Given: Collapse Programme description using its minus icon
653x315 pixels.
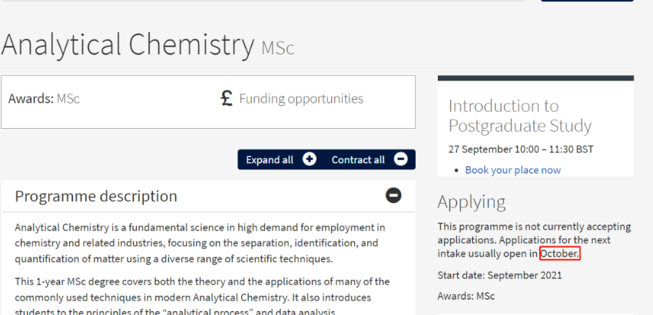Looking at the screenshot, I should point(393,196).
